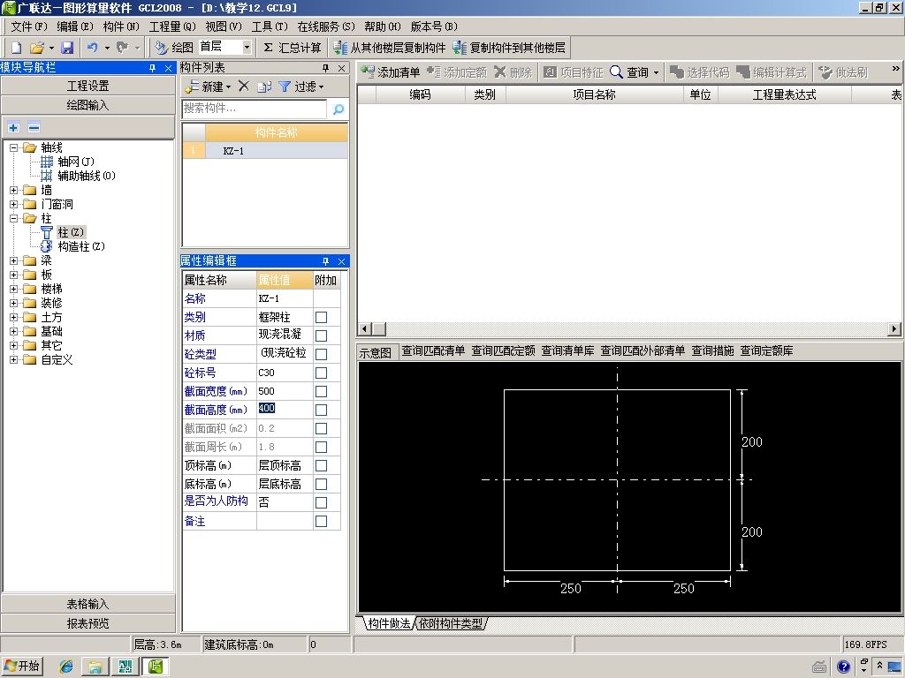
Task: Click the delete X icon in 构件列表 toolbar
Action: (x=244, y=87)
